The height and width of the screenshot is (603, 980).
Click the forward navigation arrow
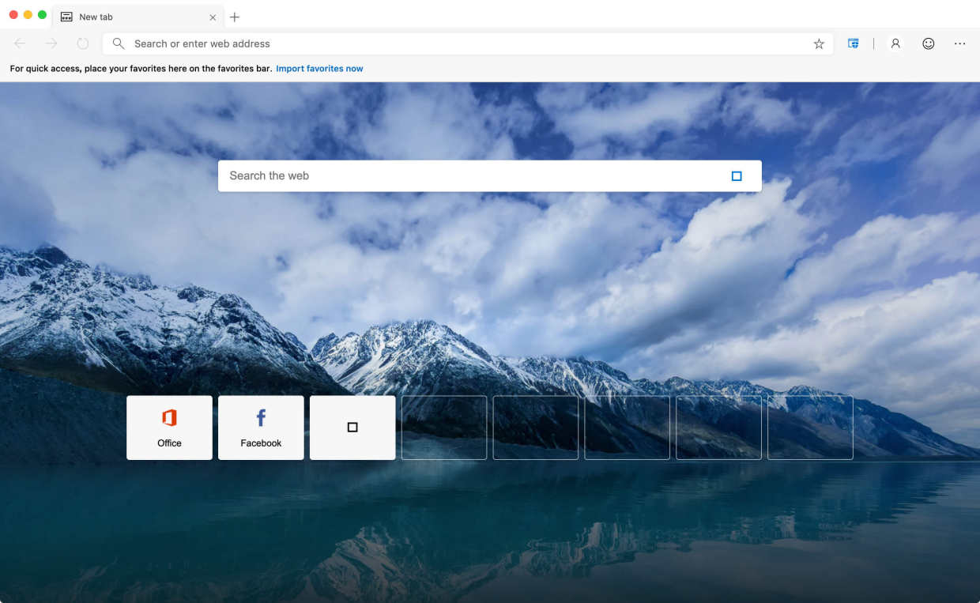51,43
